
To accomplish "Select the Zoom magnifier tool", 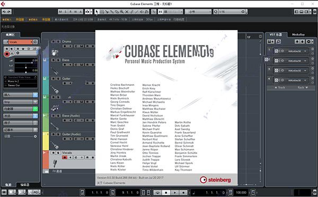I will (x=122, y=12).
